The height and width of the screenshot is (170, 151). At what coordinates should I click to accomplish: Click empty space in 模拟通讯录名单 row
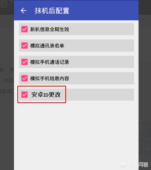99,46
